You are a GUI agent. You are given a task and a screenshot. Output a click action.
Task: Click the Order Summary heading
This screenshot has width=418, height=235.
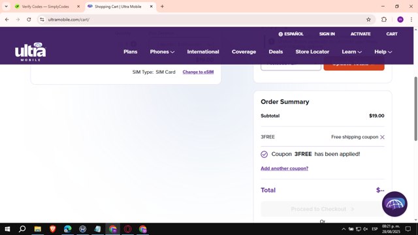[x=285, y=102]
